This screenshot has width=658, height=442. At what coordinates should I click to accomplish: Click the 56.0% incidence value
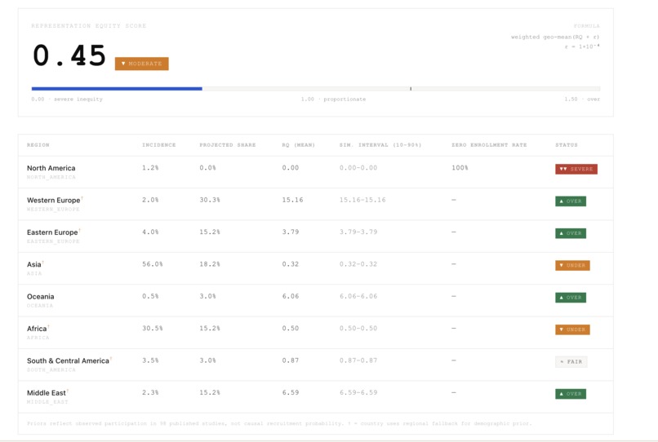153,264
